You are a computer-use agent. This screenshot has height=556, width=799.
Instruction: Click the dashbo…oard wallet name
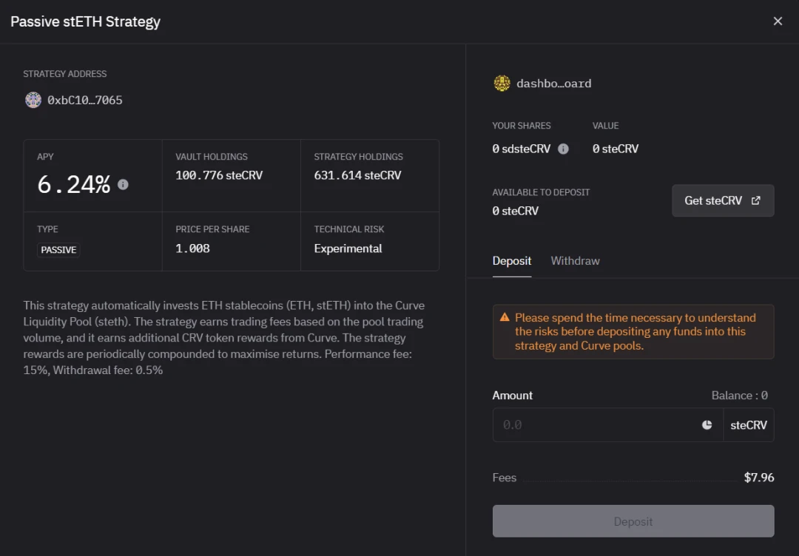(x=554, y=84)
